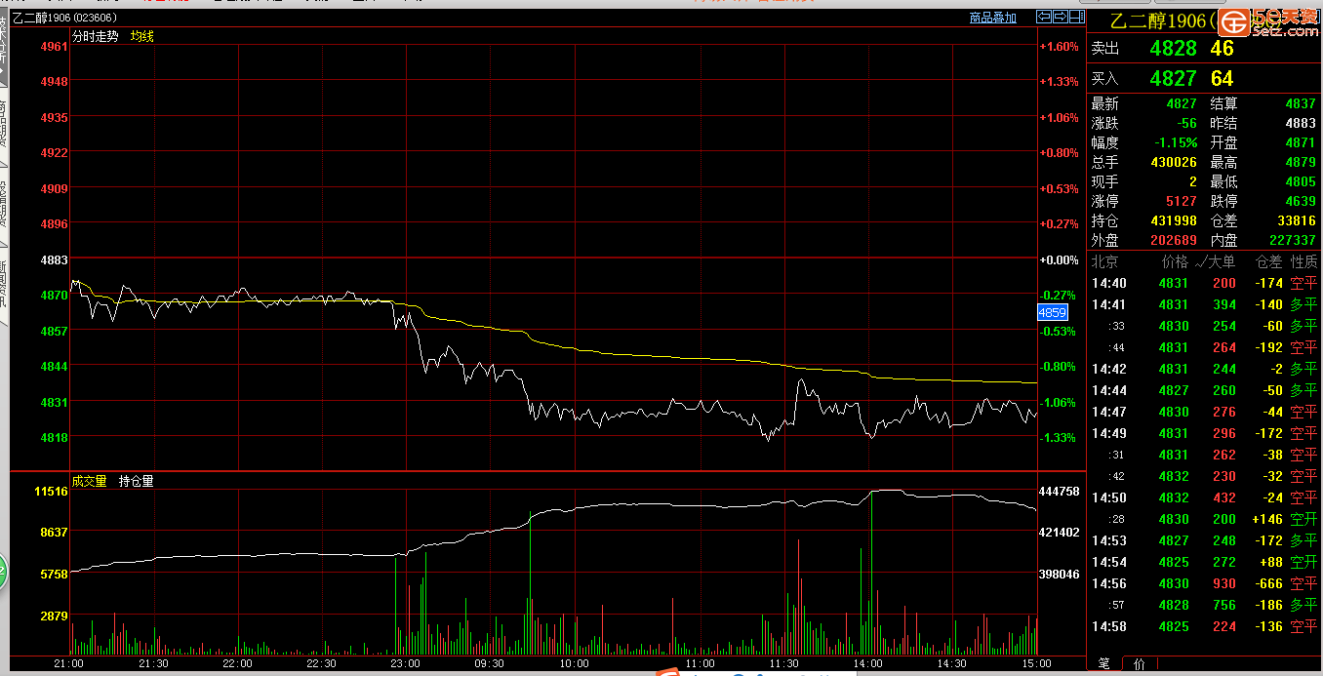Open the 商品 vertical sidebar tab

(x=4, y=123)
